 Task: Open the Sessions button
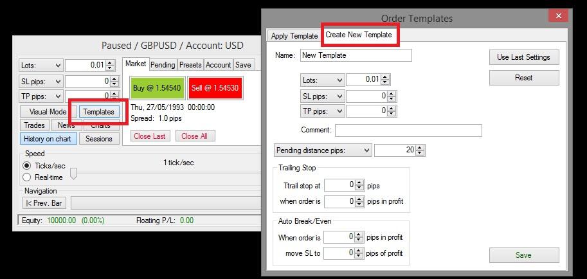[x=99, y=139]
